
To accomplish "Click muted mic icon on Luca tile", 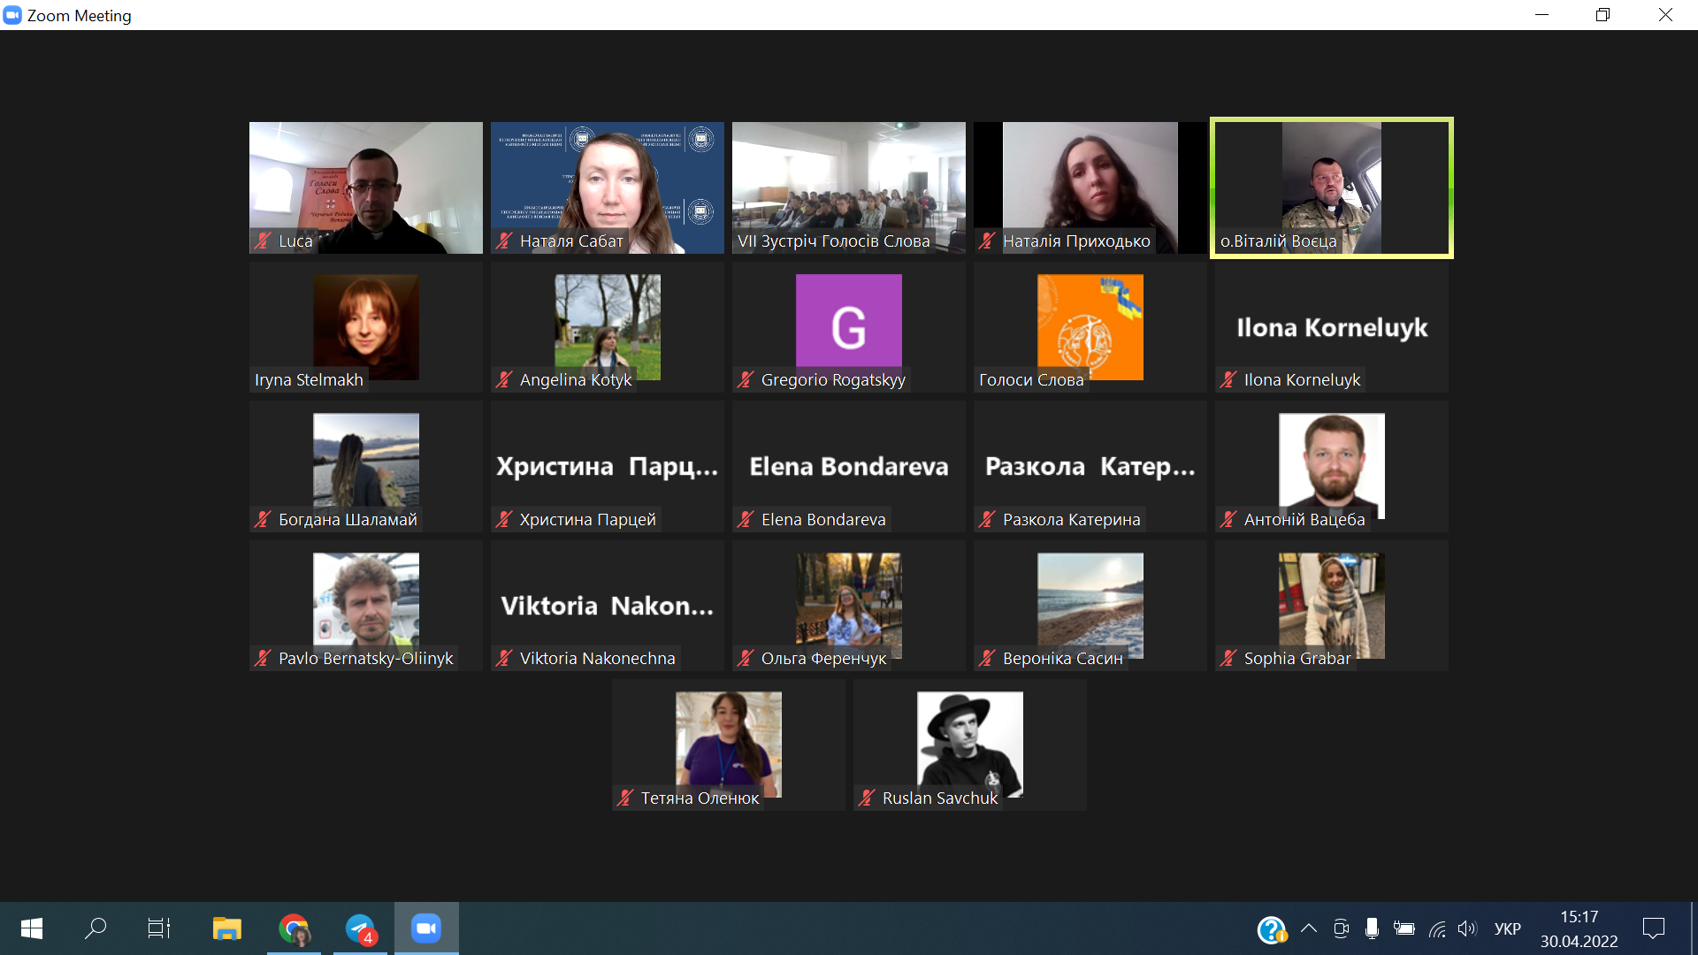I will coord(263,241).
